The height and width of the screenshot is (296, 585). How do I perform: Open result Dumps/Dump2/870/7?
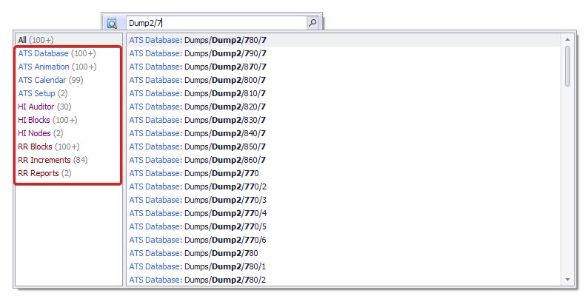[x=344, y=67]
